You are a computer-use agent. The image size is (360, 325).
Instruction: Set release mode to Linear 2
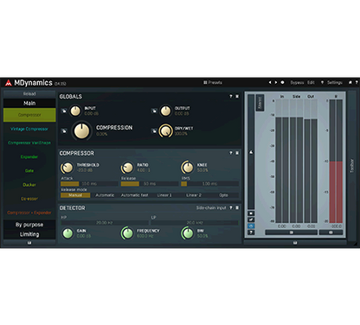(194, 195)
